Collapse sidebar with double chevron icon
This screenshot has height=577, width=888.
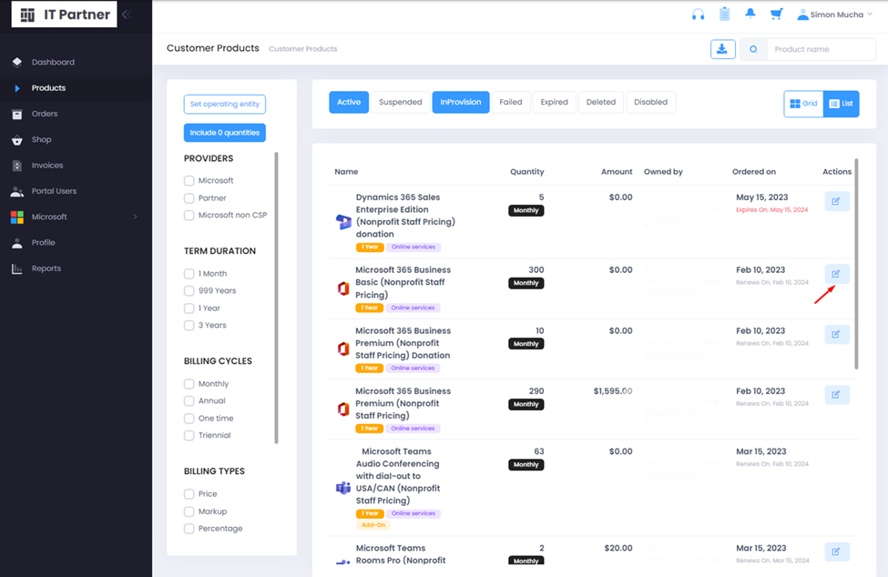127,15
